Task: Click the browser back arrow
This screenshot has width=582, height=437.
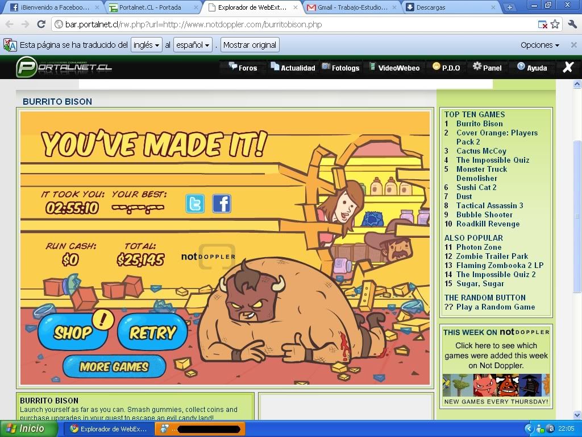Action: click(x=10, y=24)
